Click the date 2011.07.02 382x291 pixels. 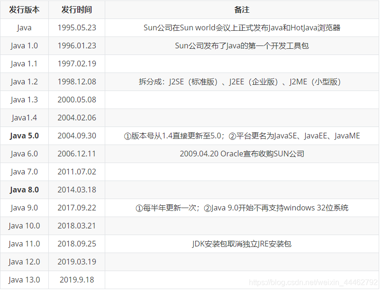pos(77,172)
